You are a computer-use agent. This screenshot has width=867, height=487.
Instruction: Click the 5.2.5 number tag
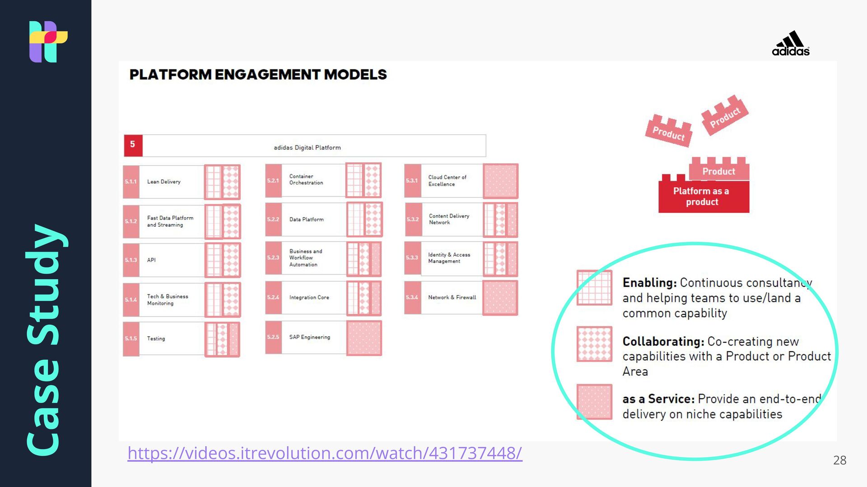point(273,337)
